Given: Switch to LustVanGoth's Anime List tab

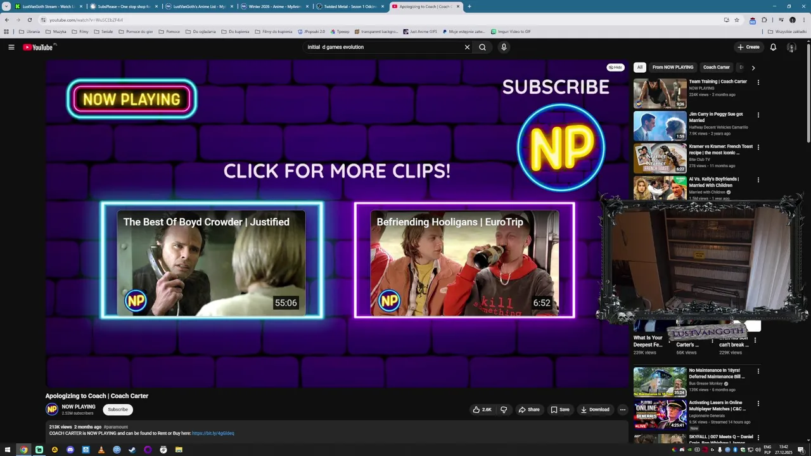Looking at the screenshot, I should (x=199, y=6).
